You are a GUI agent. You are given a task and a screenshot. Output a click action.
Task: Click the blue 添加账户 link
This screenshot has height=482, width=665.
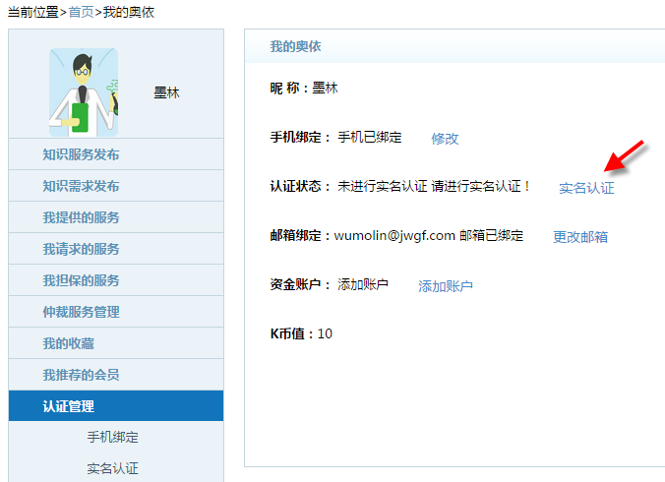(446, 286)
